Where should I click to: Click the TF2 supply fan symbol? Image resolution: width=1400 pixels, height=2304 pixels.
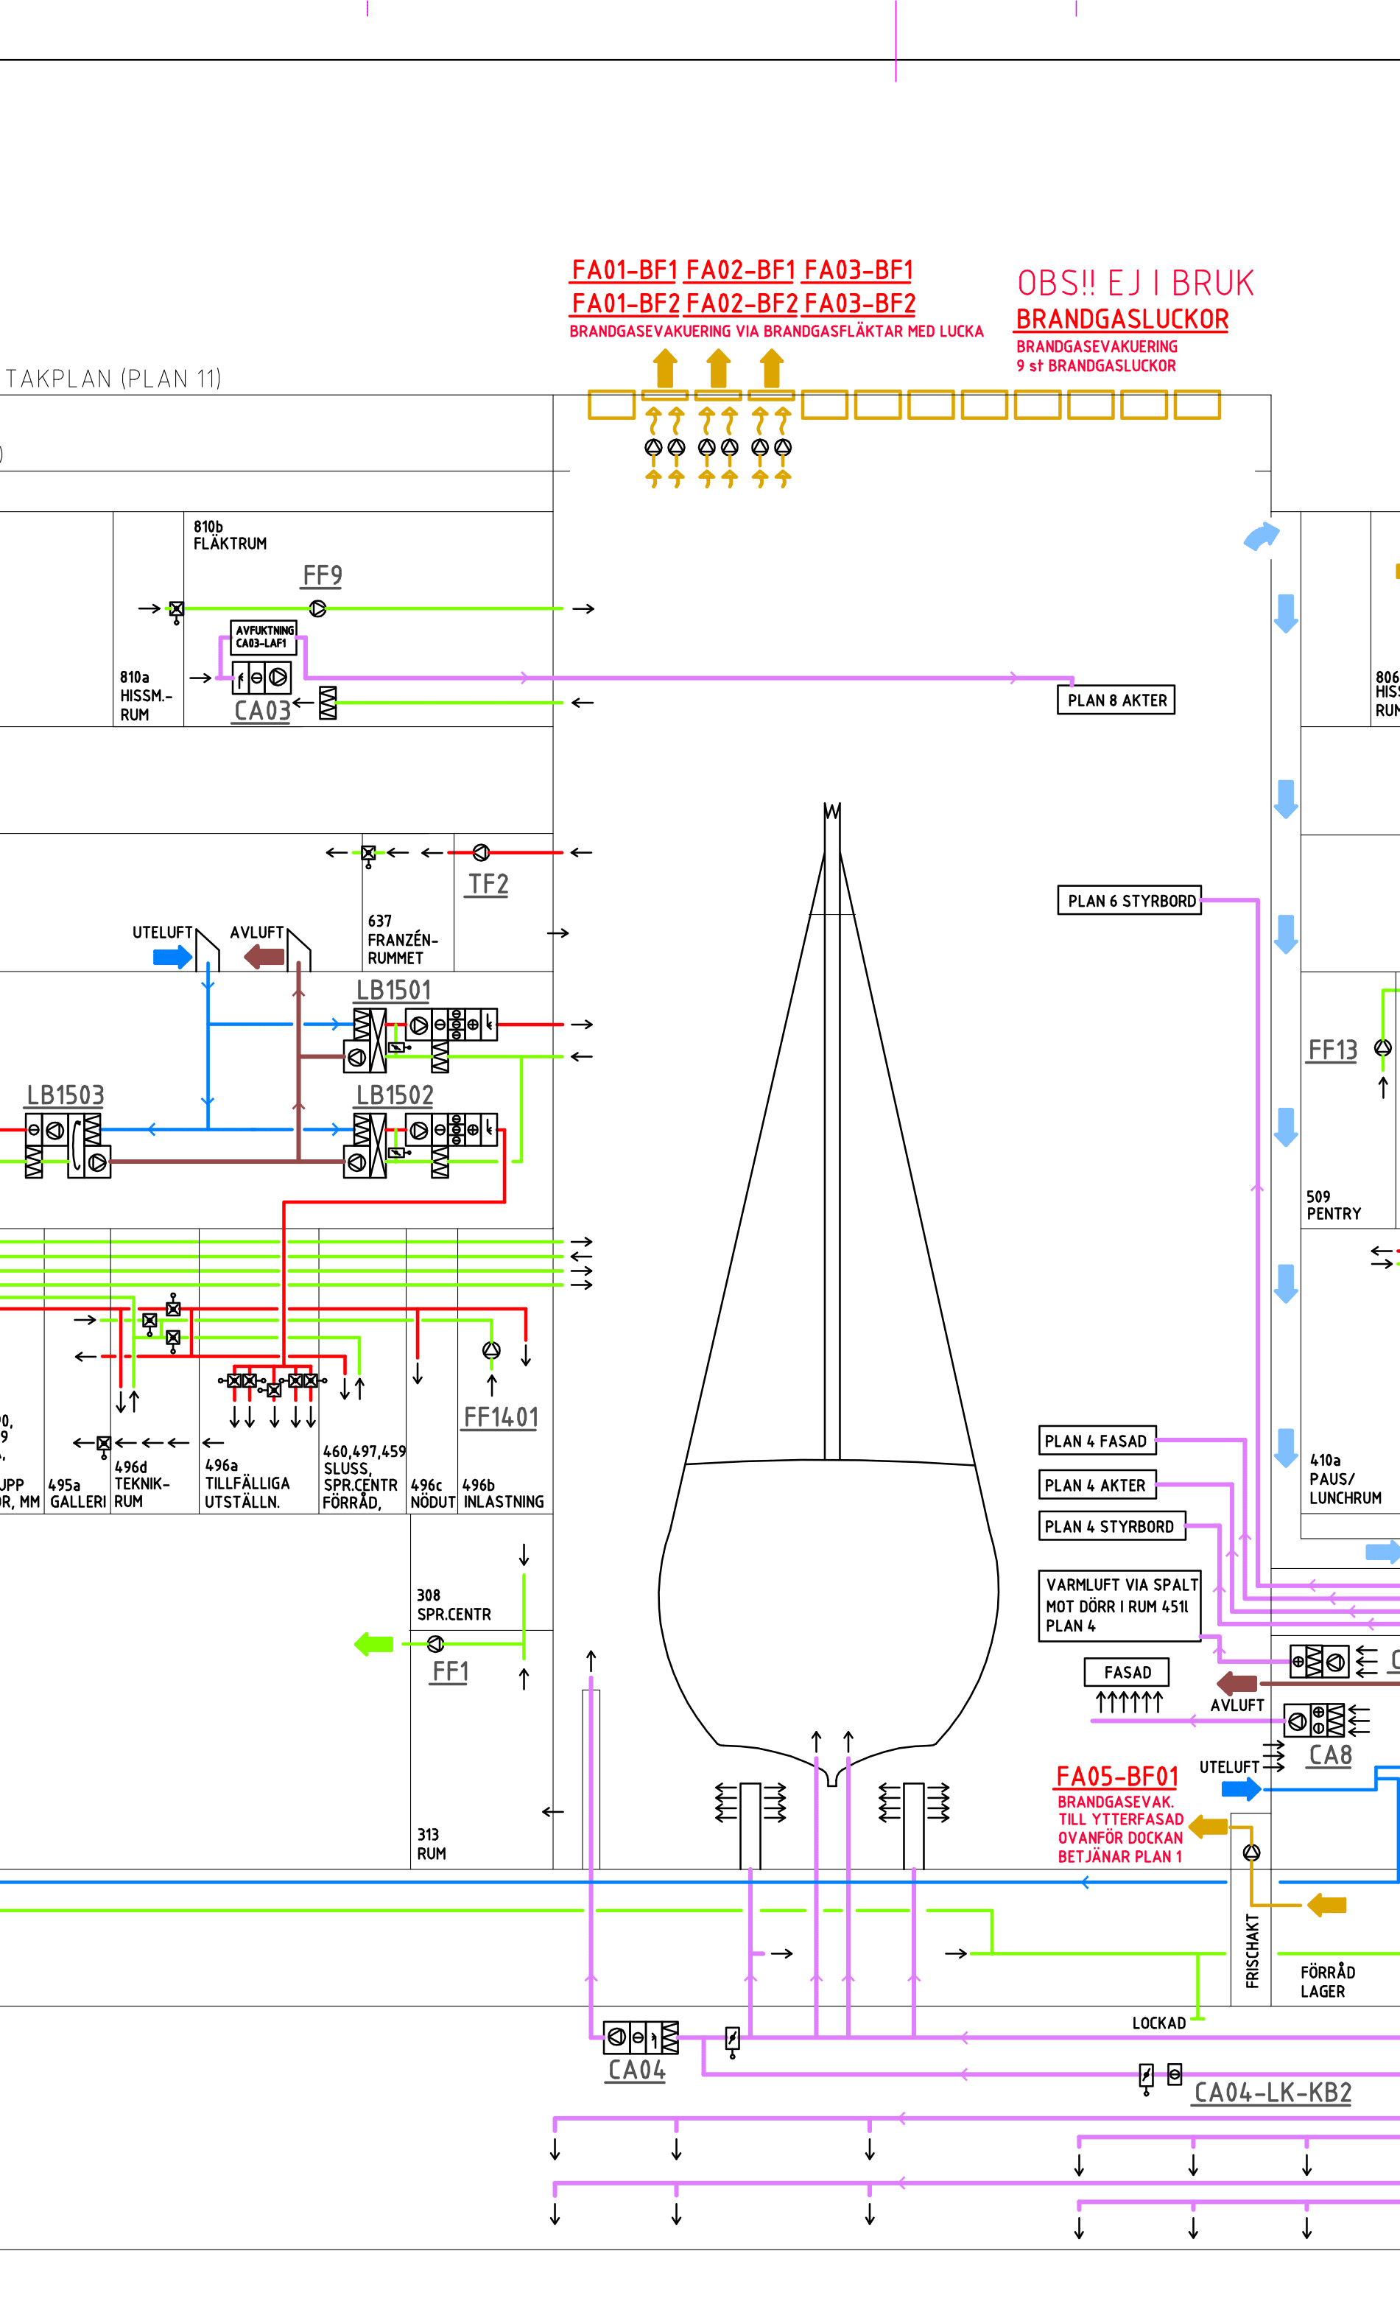481,851
